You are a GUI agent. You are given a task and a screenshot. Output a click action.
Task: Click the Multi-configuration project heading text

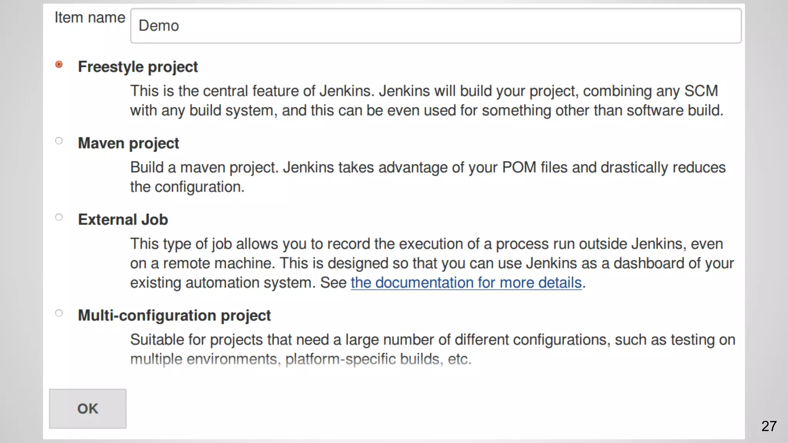[x=174, y=315]
